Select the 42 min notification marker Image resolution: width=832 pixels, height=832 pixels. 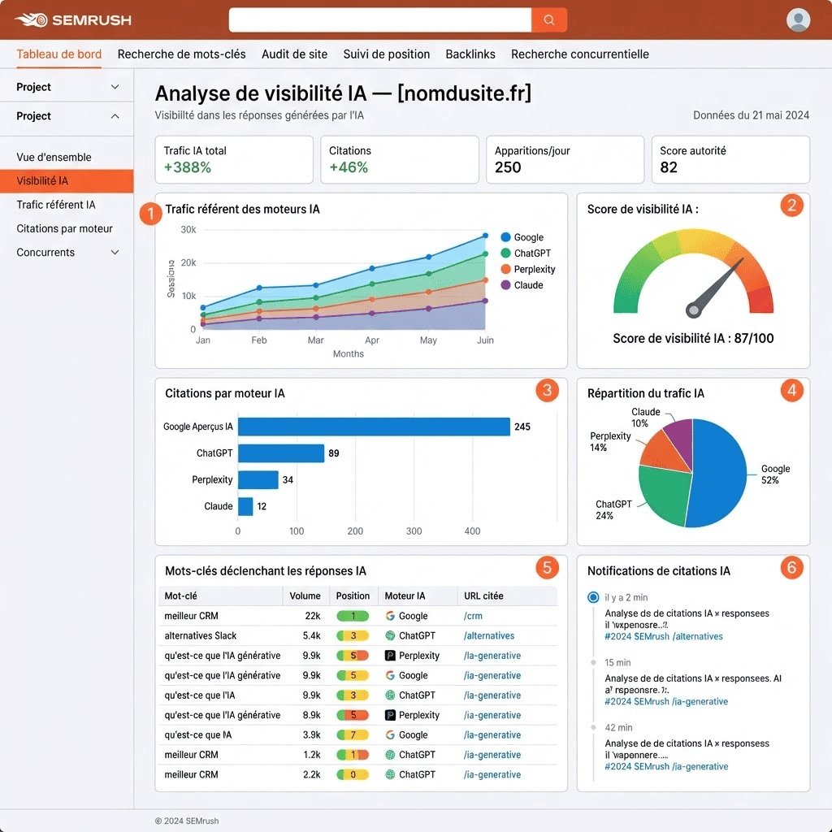593,727
